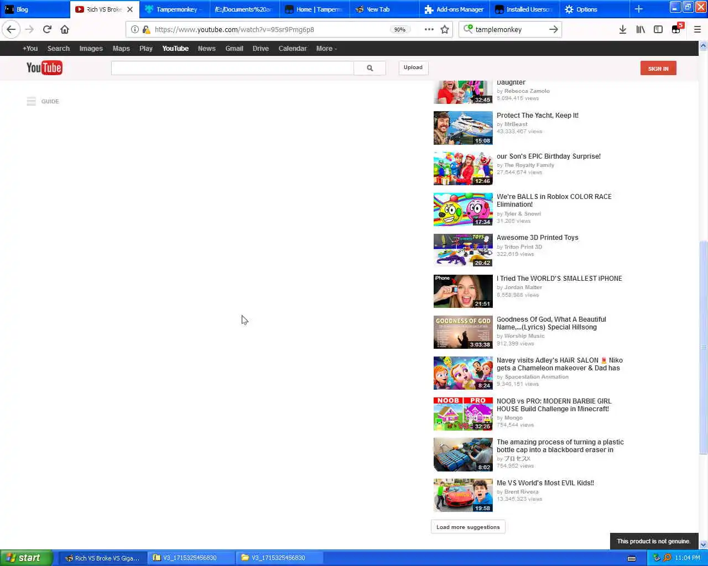This screenshot has height=566, width=708.
Task: Open first V3_1715325456830 taskbar window
Action: pos(191,558)
